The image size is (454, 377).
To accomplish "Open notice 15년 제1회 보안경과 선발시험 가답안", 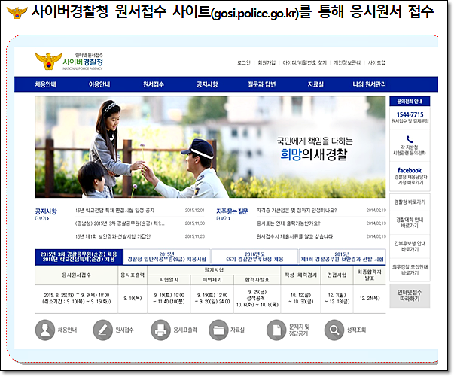I will pyautogui.click(x=113, y=236).
